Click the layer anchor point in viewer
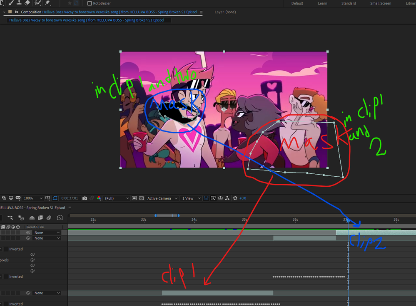 (224, 109)
